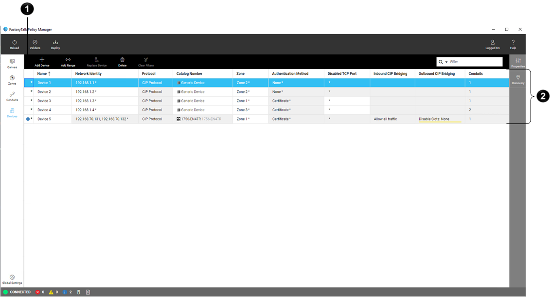Click Add Range icon
Screen dimensions: 552x297
(x=68, y=60)
